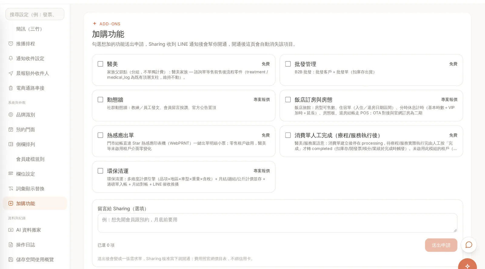
Task: Click 免費 label on 批發管理 card
Action: (x=453, y=64)
